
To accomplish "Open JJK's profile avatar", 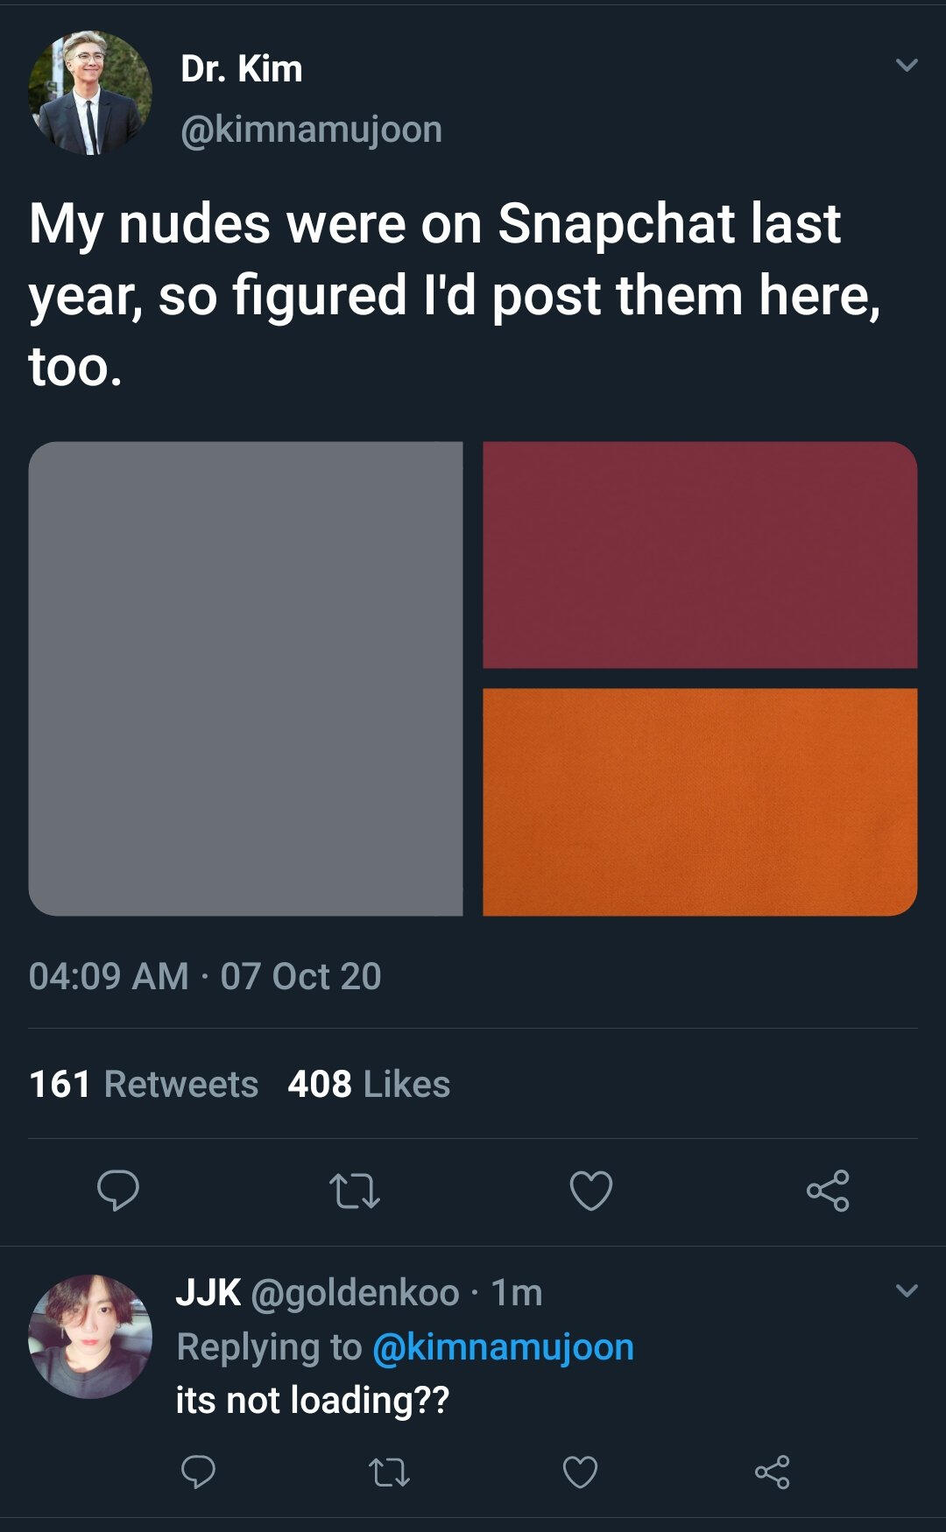I will click(90, 1336).
